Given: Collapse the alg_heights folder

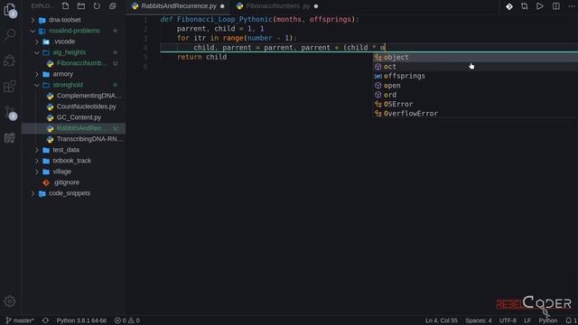Looking at the screenshot, I should pos(69,52).
